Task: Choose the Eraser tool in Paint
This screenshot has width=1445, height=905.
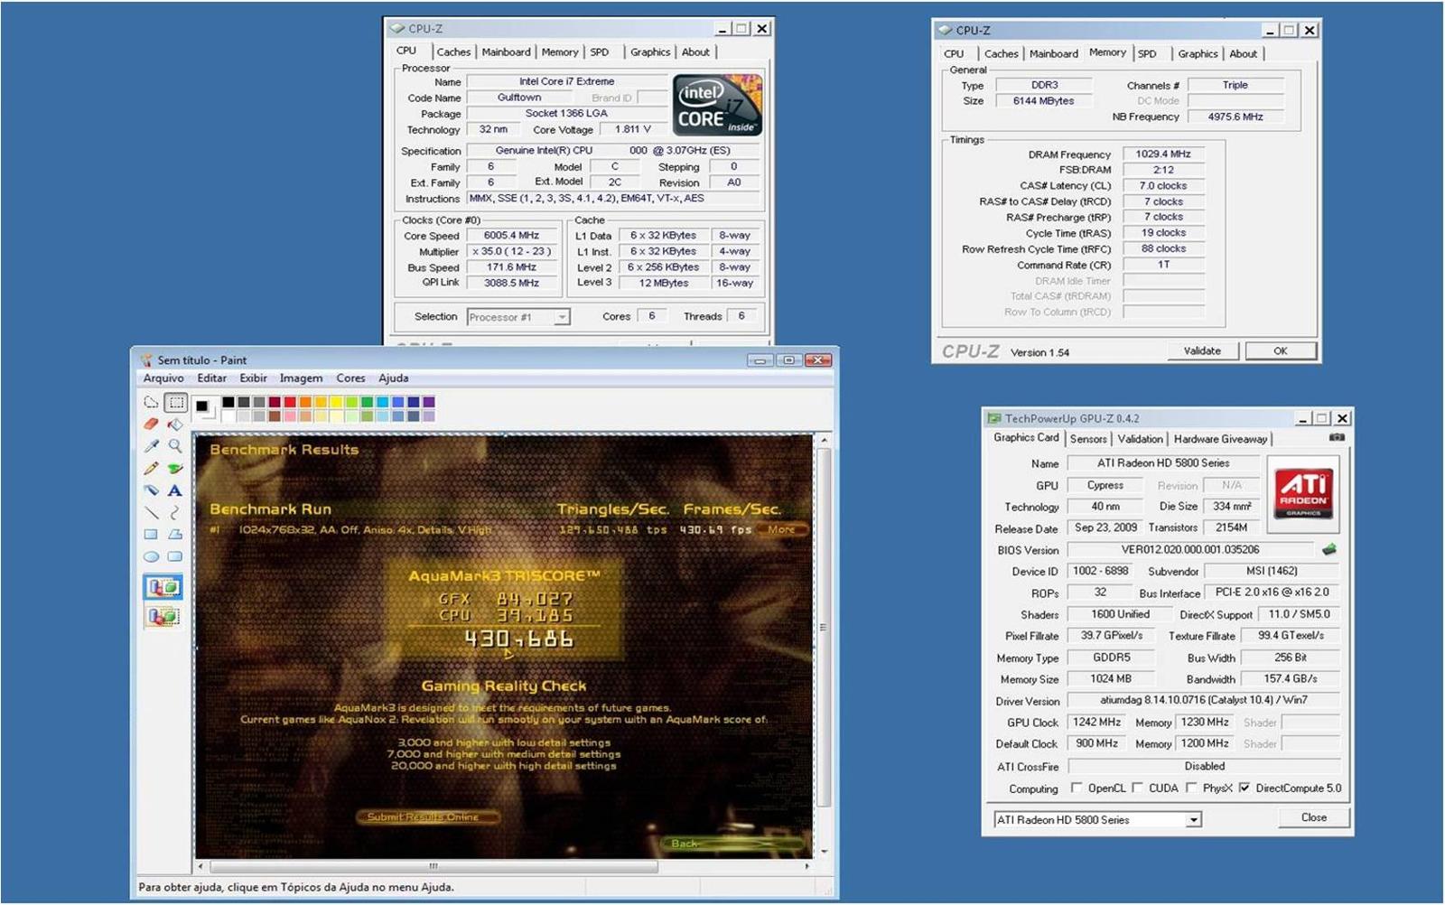Action: [151, 425]
